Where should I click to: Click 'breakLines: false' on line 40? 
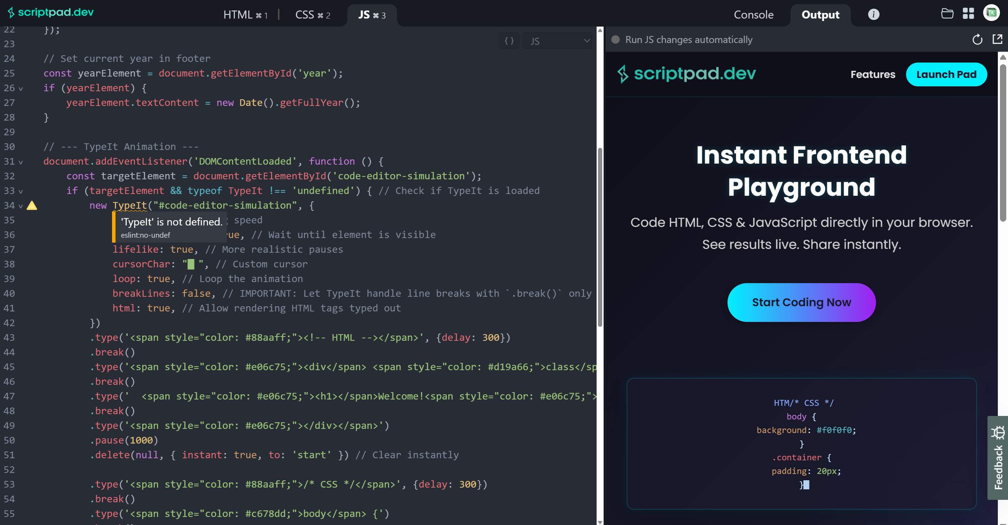(x=162, y=294)
